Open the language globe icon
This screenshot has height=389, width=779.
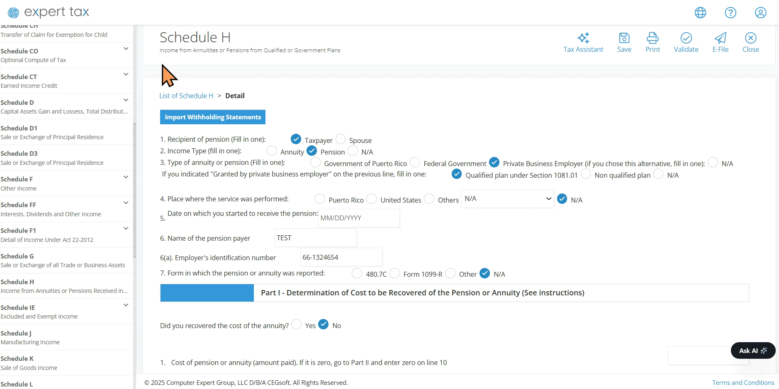tap(700, 13)
